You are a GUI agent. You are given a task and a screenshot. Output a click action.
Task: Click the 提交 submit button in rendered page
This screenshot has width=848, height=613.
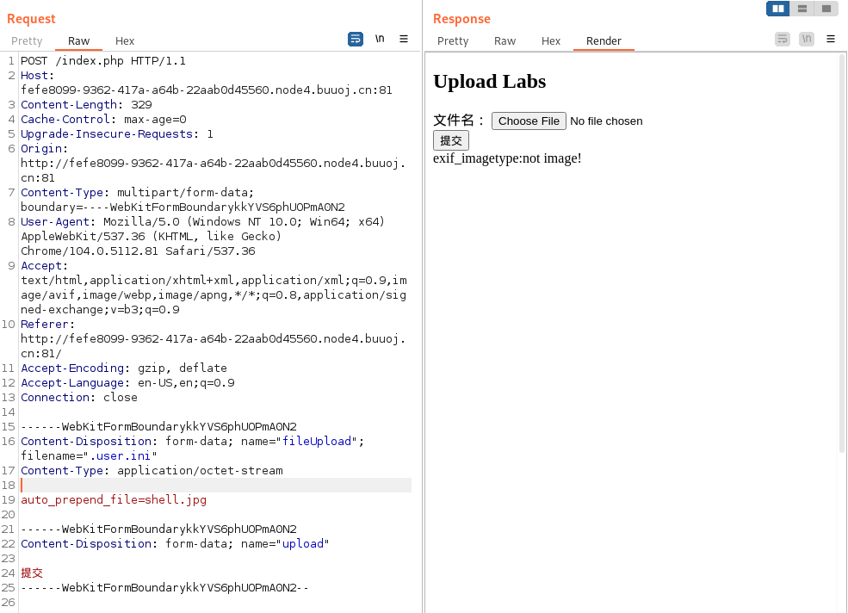pyautogui.click(x=450, y=140)
